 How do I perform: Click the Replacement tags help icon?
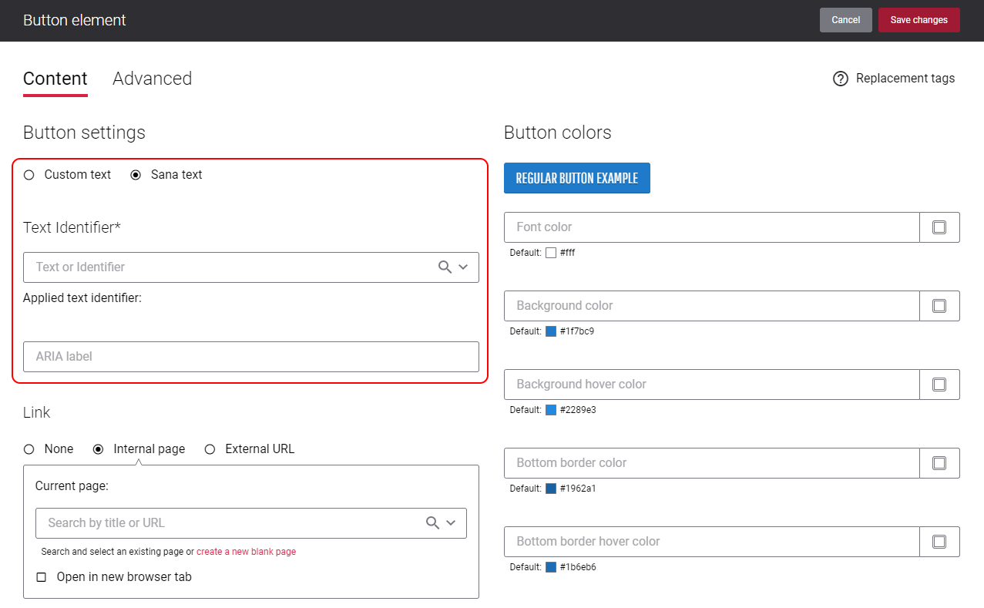(x=841, y=79)
